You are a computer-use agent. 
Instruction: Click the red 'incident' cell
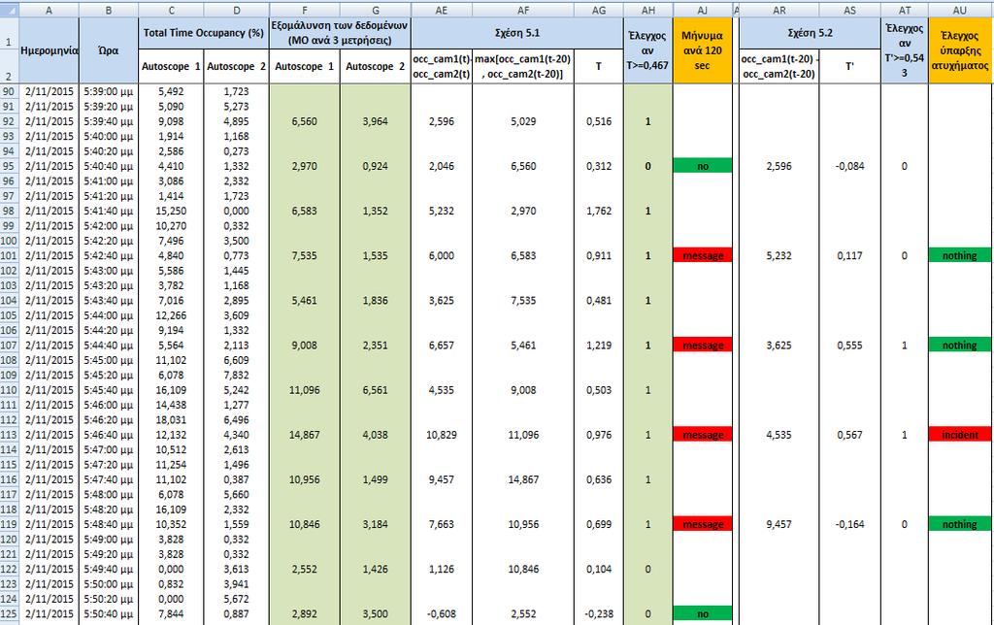[x=960, y=435]
